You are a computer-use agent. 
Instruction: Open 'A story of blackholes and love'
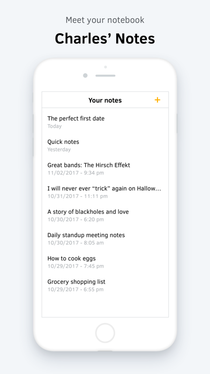105,215
